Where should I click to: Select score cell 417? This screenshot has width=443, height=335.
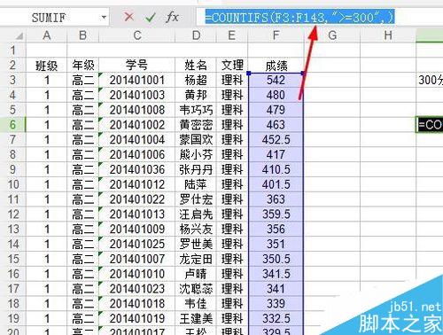pyautogui.click(x=276, y=154)
